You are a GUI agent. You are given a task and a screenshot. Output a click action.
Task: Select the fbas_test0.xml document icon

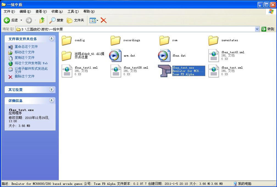(x=214, y=56)
